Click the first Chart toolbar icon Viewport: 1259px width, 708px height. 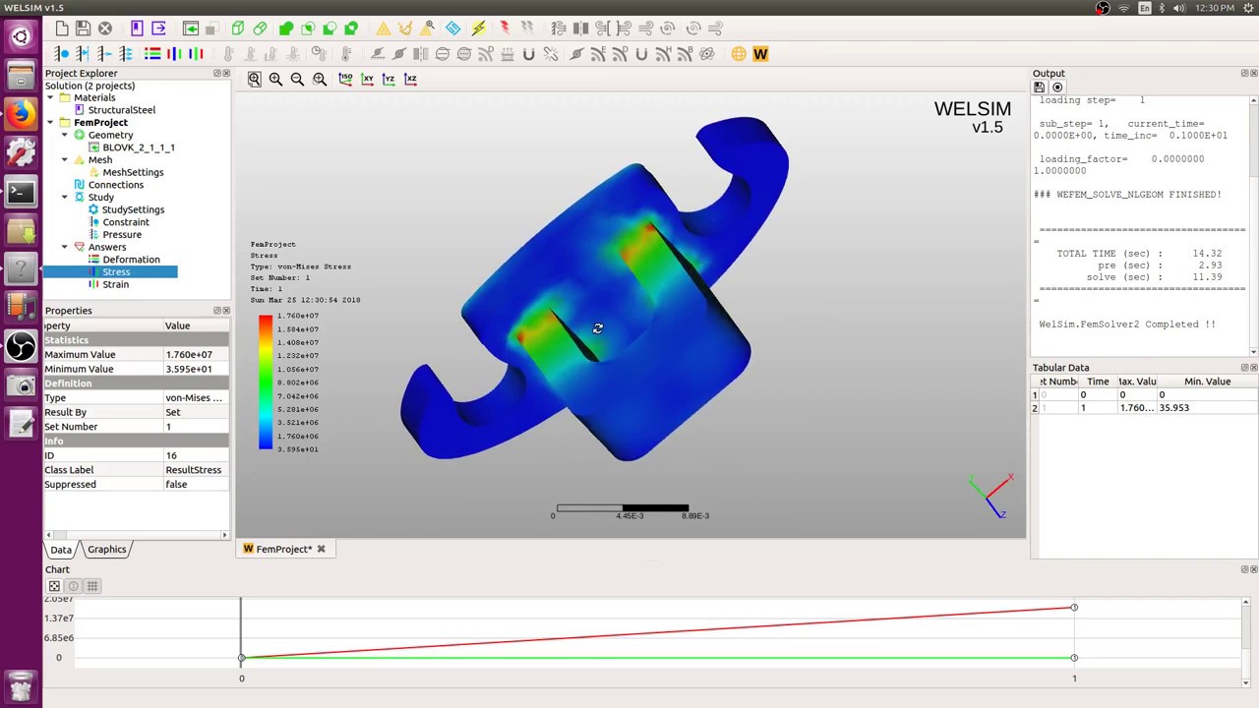[x=55, y=586]
